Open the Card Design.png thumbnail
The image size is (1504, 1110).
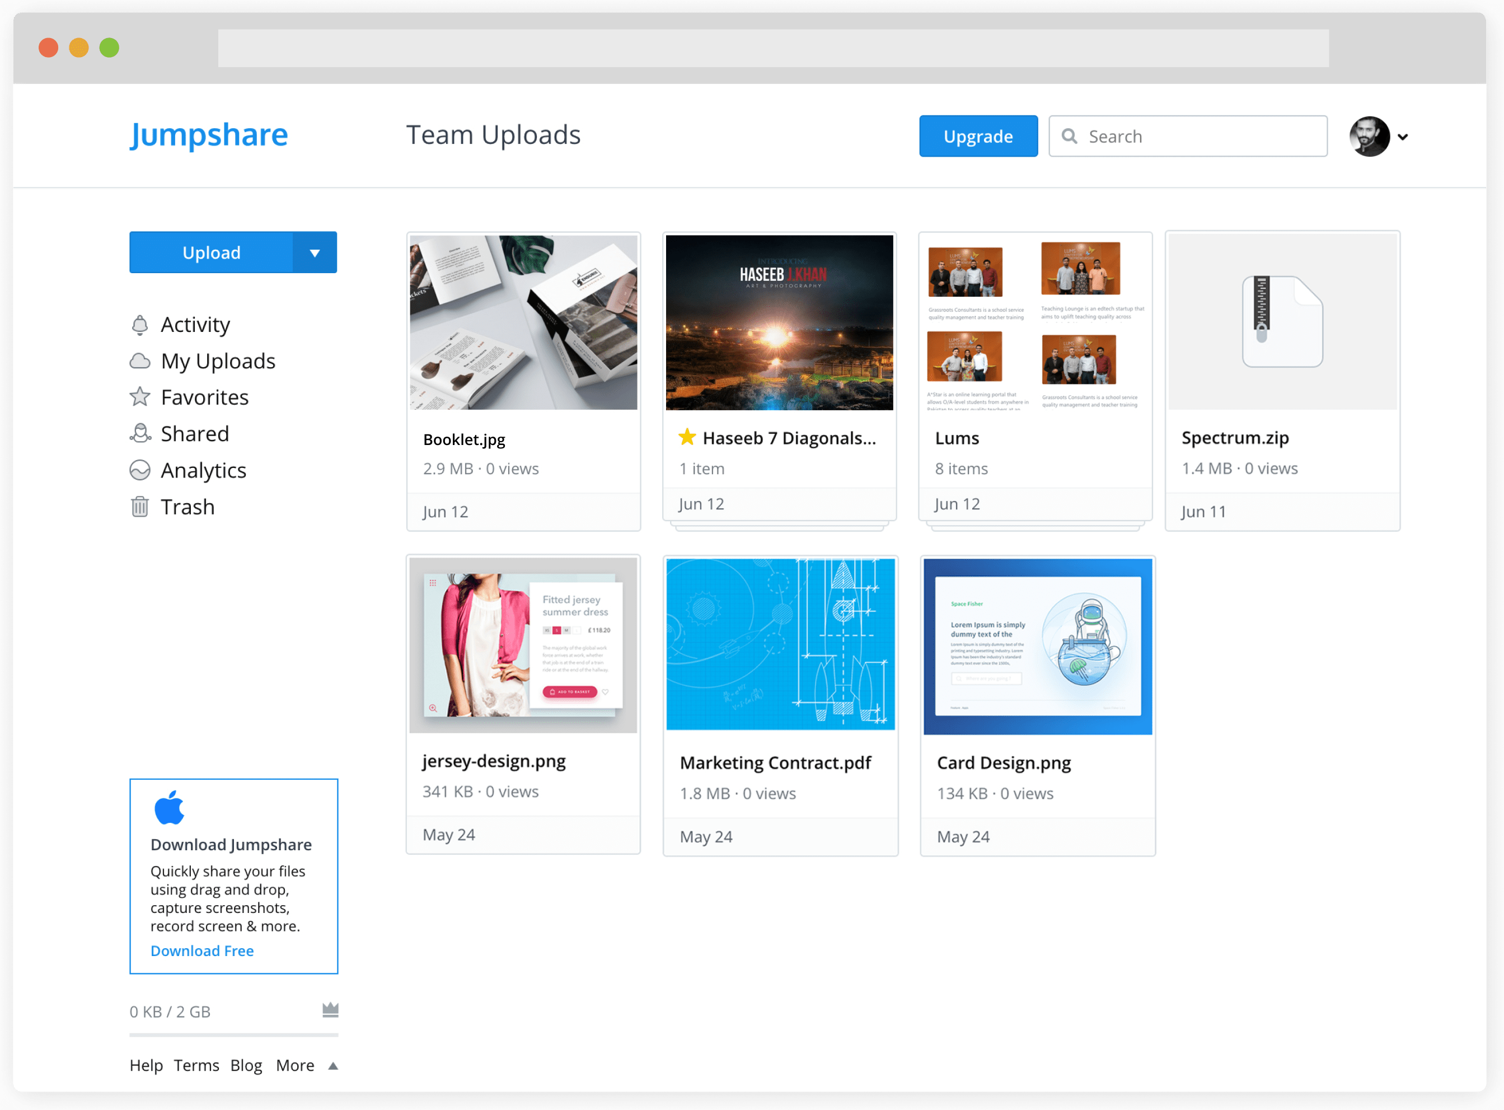1038,647
